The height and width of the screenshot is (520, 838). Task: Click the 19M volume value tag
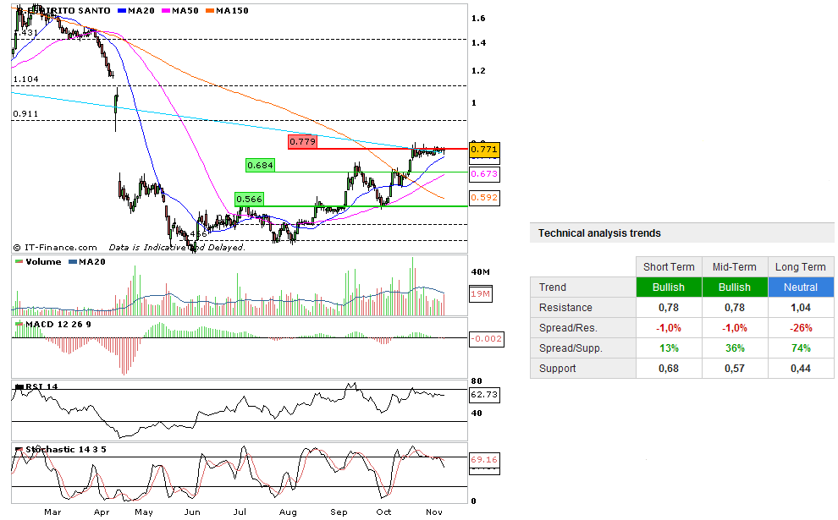tap(481, 294)
